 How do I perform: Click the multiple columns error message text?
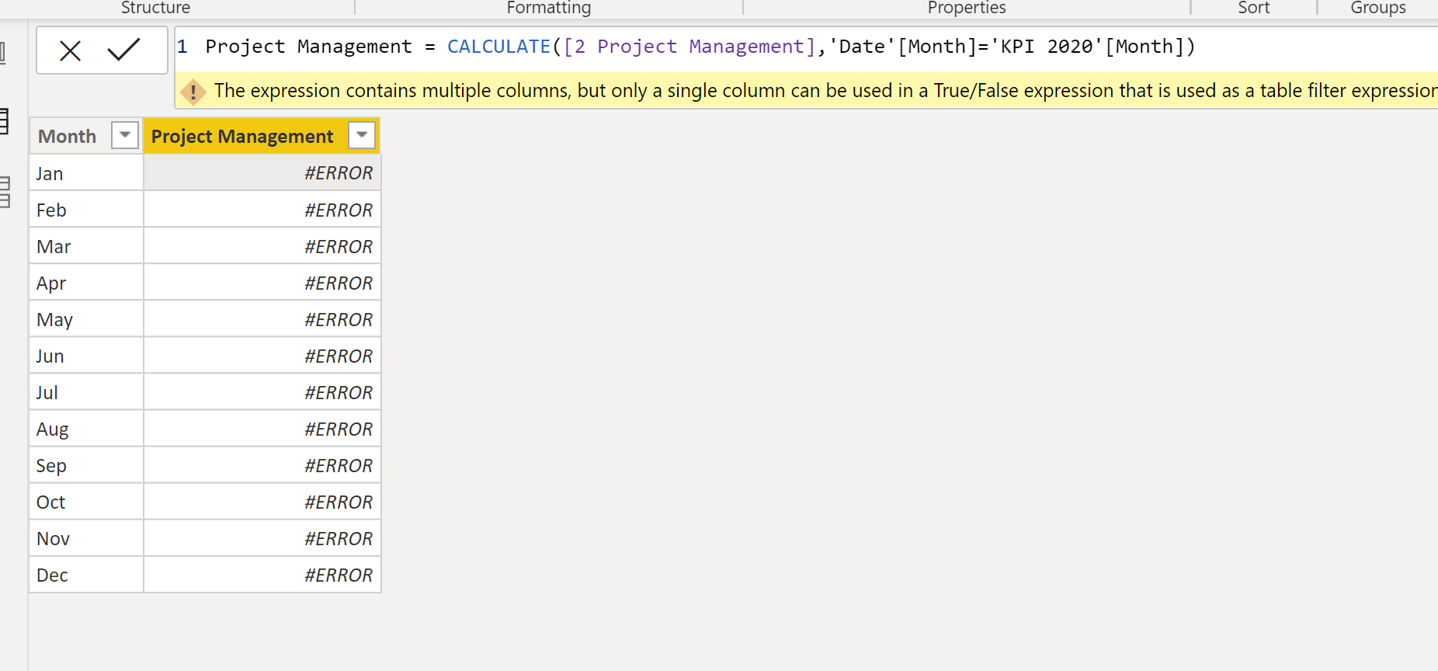tap(825, 91)
